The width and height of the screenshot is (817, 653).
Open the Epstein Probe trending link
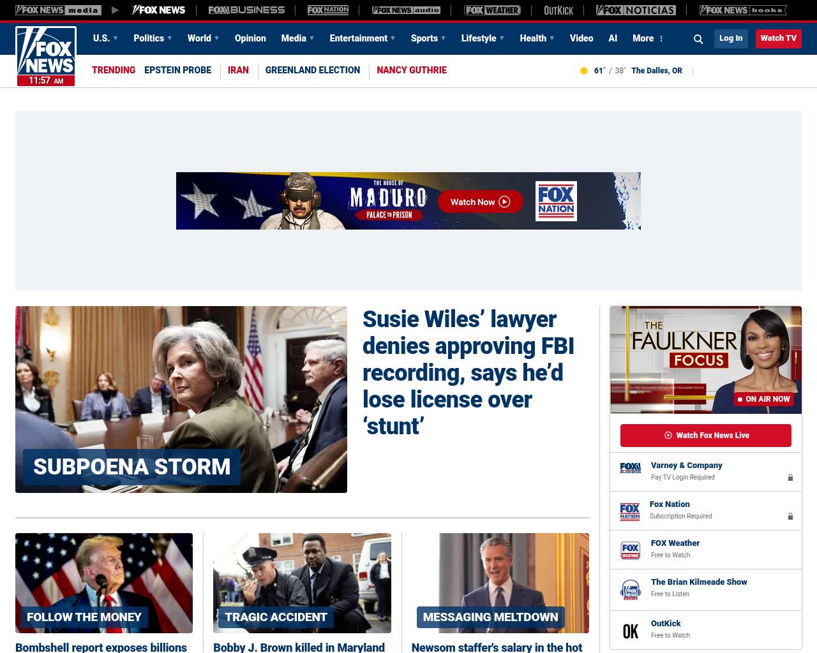point(177,70)
